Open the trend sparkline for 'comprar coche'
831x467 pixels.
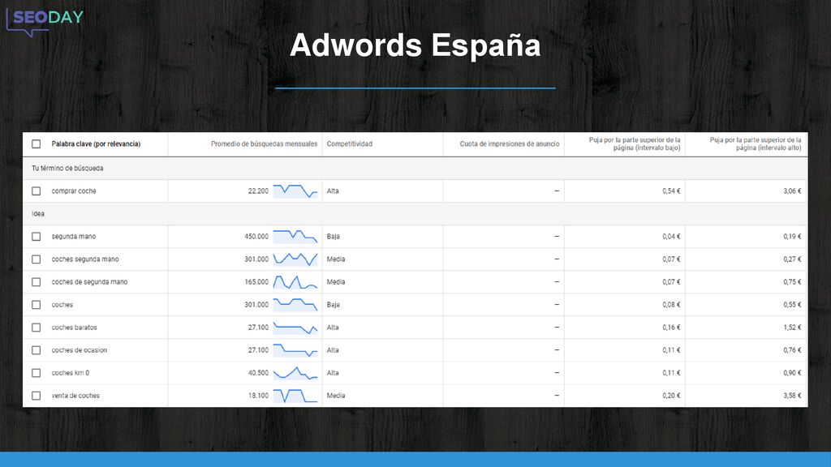(x=295, y=191)
